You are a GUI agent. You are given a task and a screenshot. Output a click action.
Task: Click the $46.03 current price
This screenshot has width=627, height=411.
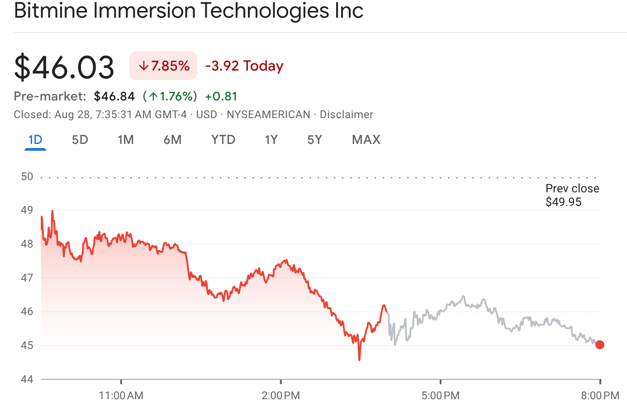point(64,67)
